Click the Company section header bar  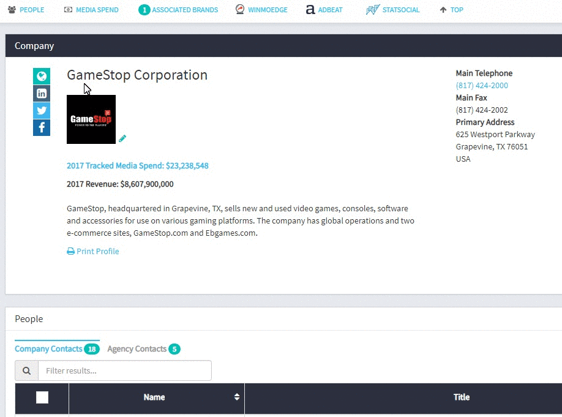pos(283,45)
